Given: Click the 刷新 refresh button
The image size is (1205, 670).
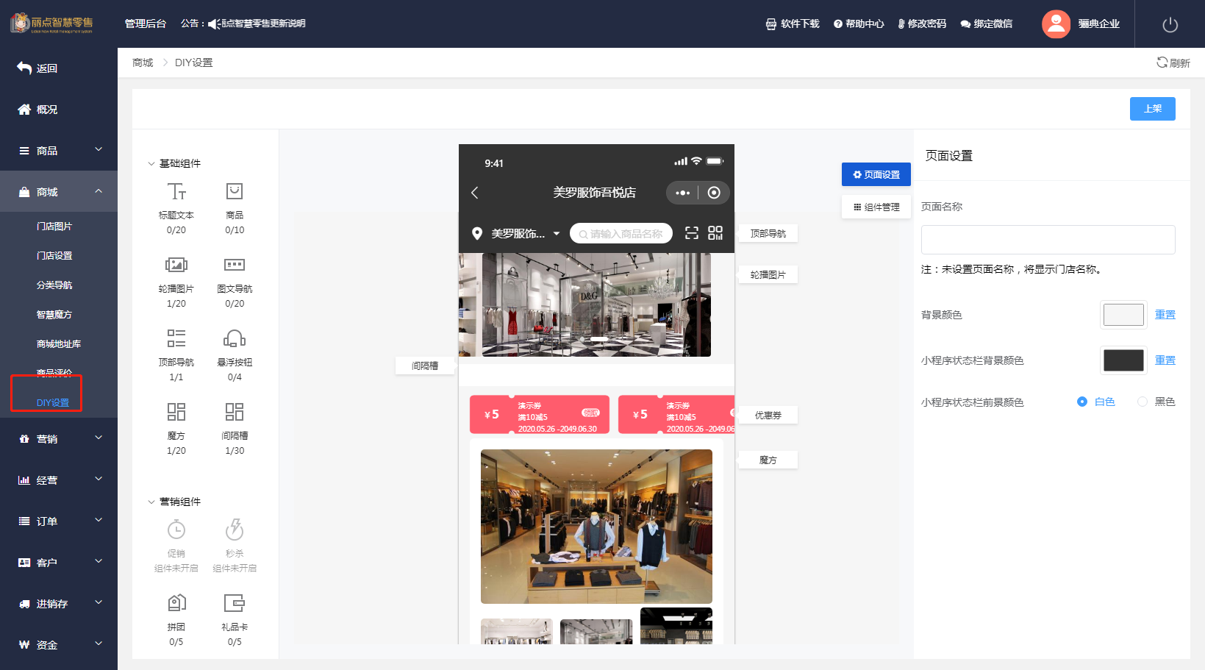Looking at the screenshot, I should (1173, 63).
